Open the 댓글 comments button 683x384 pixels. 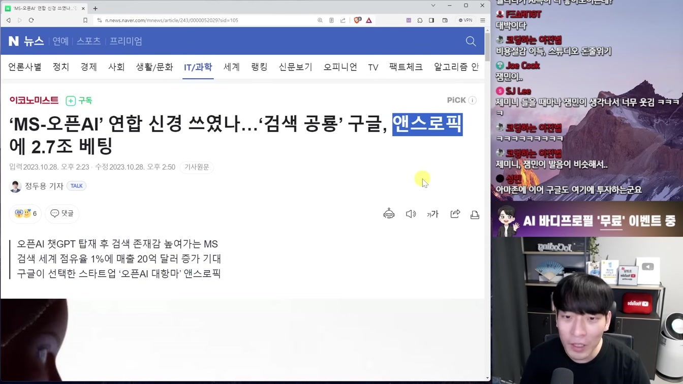click(x=63, y=213)
